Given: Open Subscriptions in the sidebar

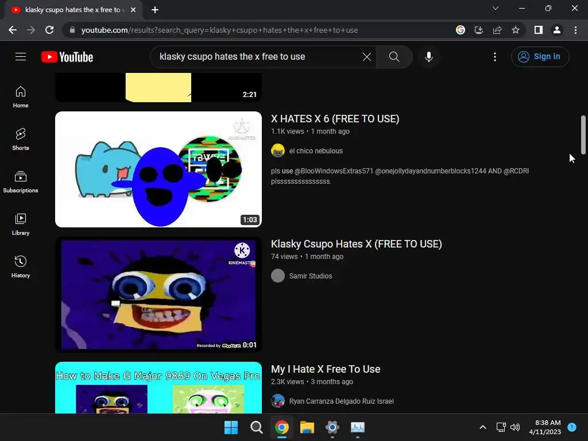Looking at the screenshot, I should tap(21, 182).
